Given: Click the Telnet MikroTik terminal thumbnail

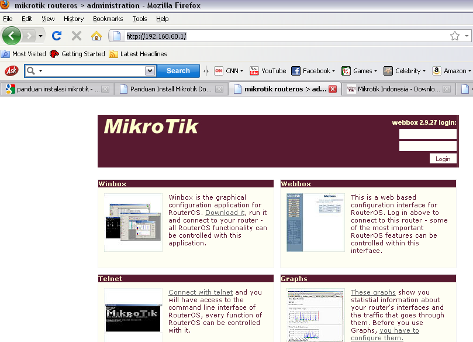Looking at the screenshot, I should (133, 316).
